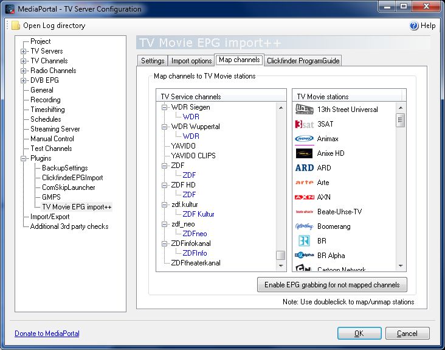The image size is (445, 350).
Task: Open Streaming Server settings
Action: pos(55,129)
